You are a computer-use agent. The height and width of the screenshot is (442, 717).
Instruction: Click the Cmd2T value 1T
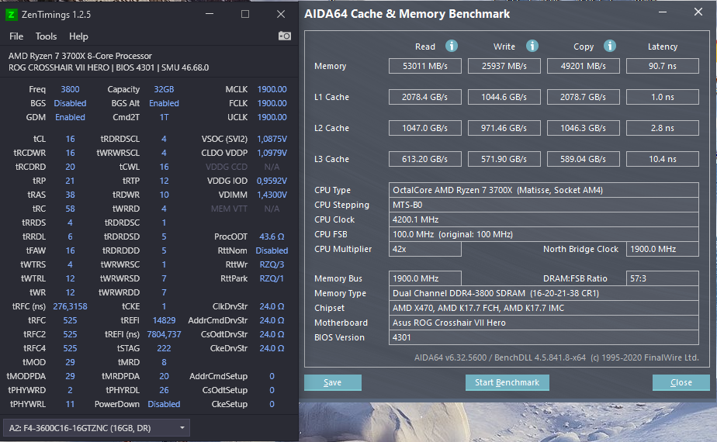click(x=164, y=117)
